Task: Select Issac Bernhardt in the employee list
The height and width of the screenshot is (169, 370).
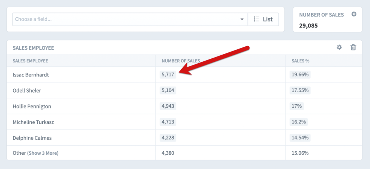Action: [x=31, y=75]
